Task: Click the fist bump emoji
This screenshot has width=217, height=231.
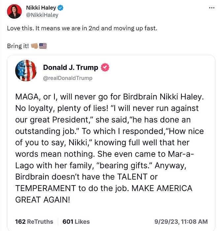Action: point(34,46)
